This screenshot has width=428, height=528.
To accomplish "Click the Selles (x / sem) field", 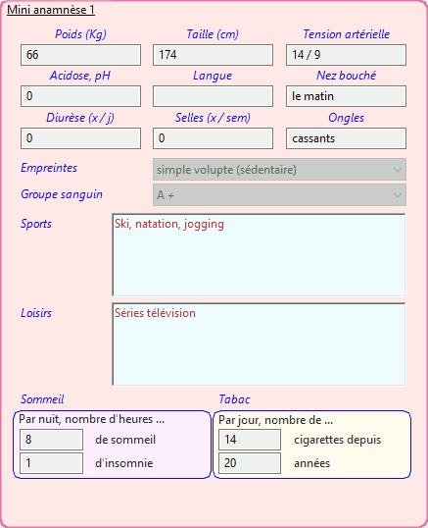I will pyautogui.click(x=213, y=138).
